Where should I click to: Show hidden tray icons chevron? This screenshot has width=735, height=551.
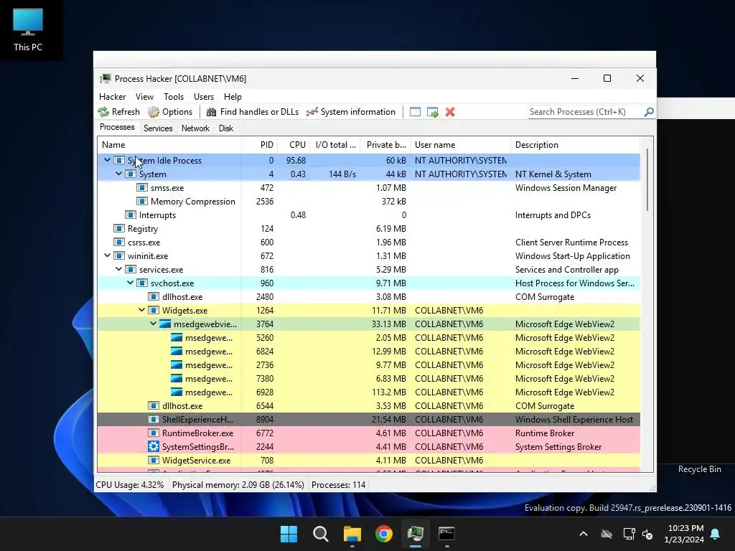(x=584, y=534)
